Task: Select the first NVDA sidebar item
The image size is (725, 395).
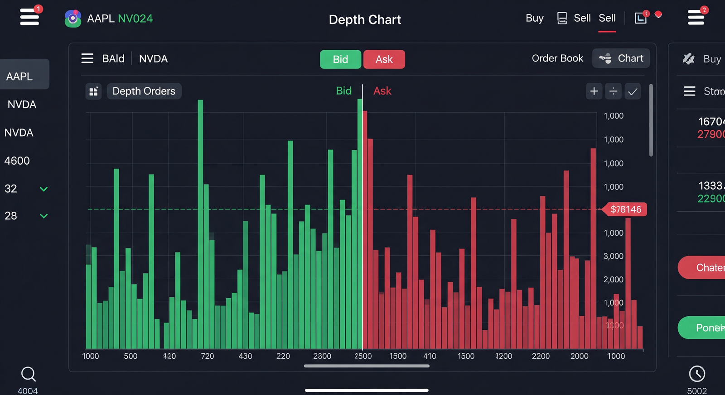Action: click(x=22, y=105)
